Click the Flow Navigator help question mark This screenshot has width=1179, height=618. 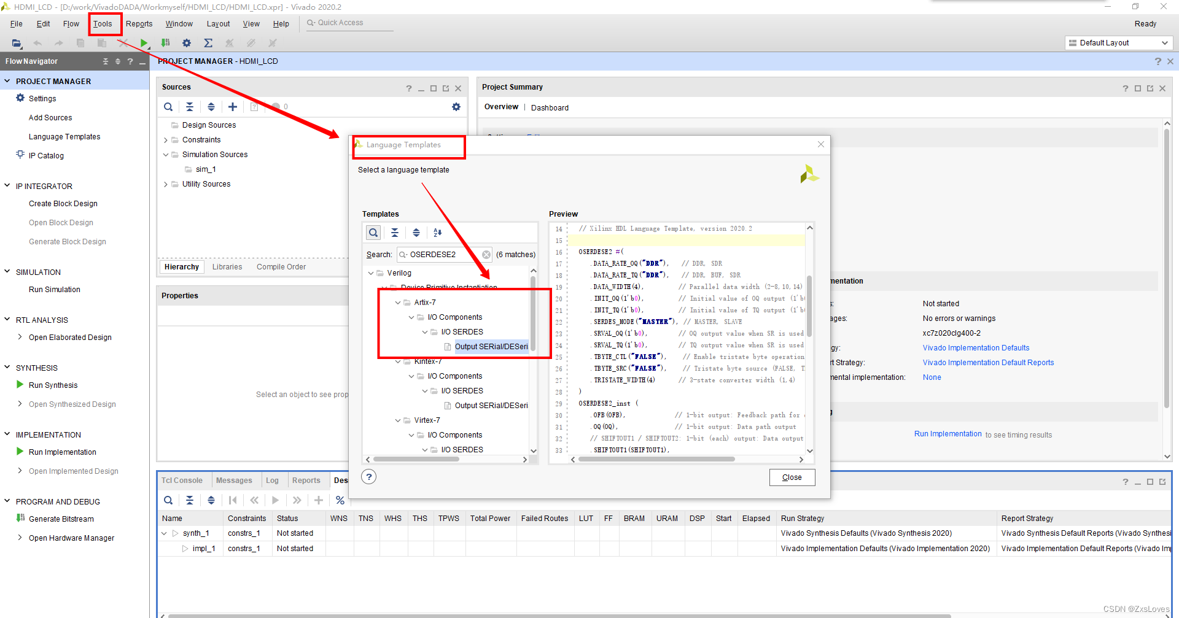point(130,61)
